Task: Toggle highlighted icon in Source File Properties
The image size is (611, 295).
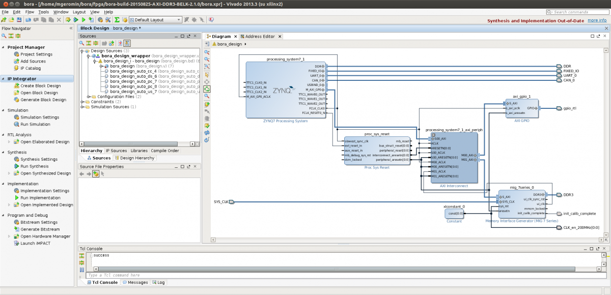Action: pos(95,174)
